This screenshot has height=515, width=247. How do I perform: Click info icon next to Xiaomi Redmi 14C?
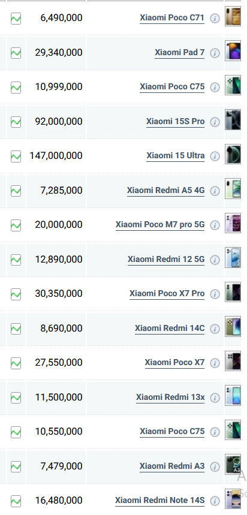point(215,329)
